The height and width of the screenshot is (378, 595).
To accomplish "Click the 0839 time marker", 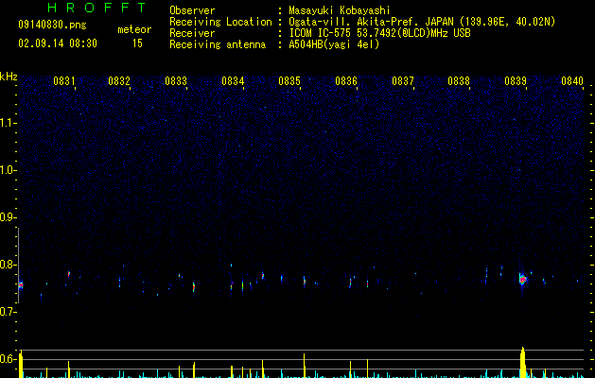I will (516, 81).
